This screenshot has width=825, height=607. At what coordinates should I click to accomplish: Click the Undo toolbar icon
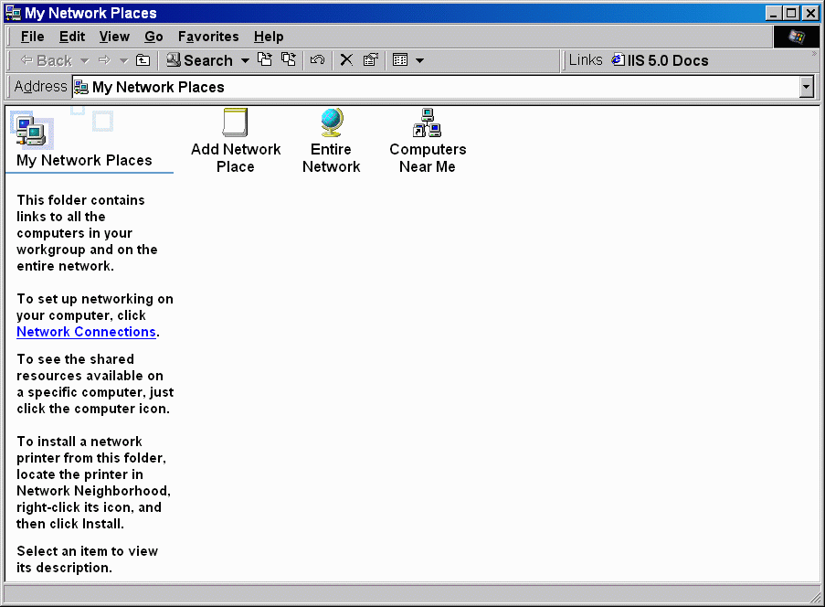[317, 60]
